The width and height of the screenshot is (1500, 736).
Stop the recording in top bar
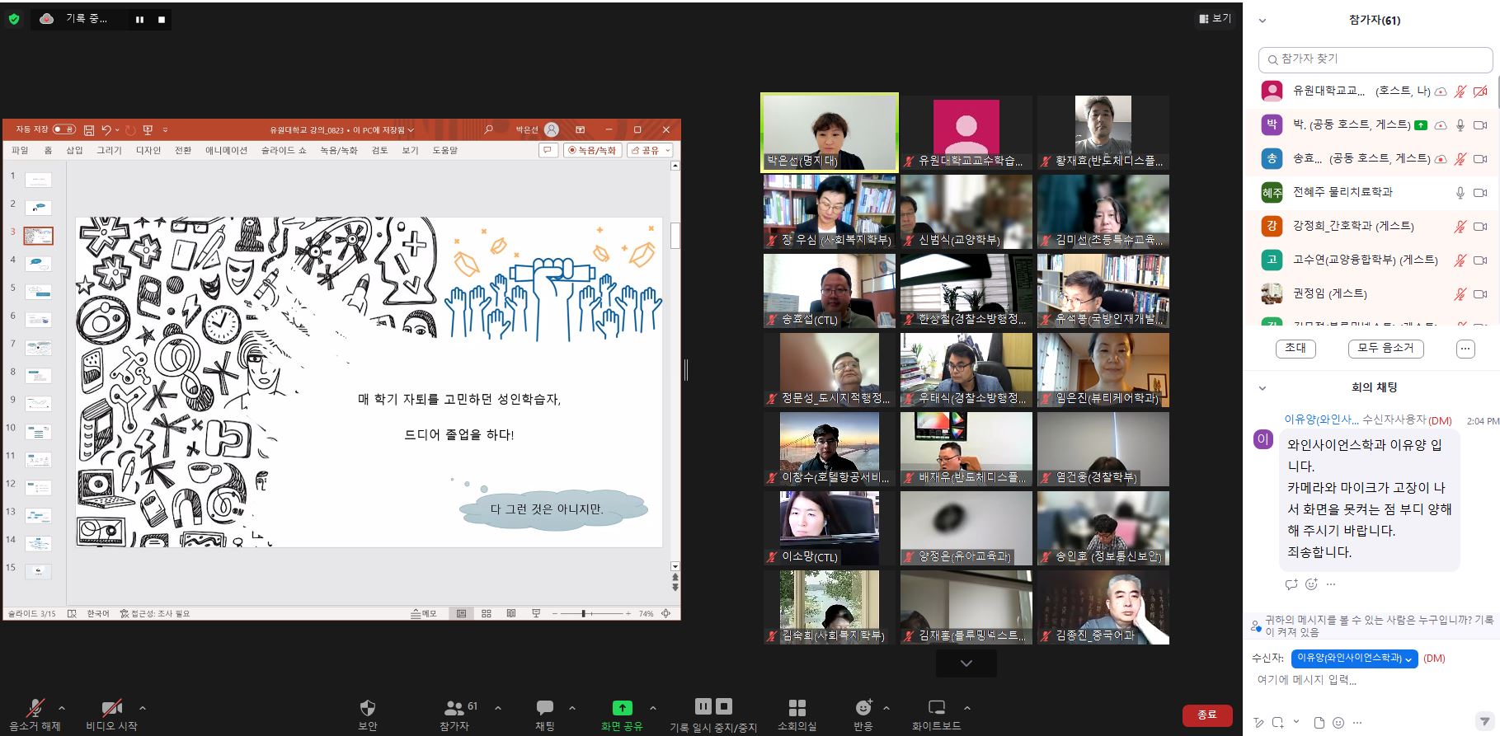[x=162, y=19]
